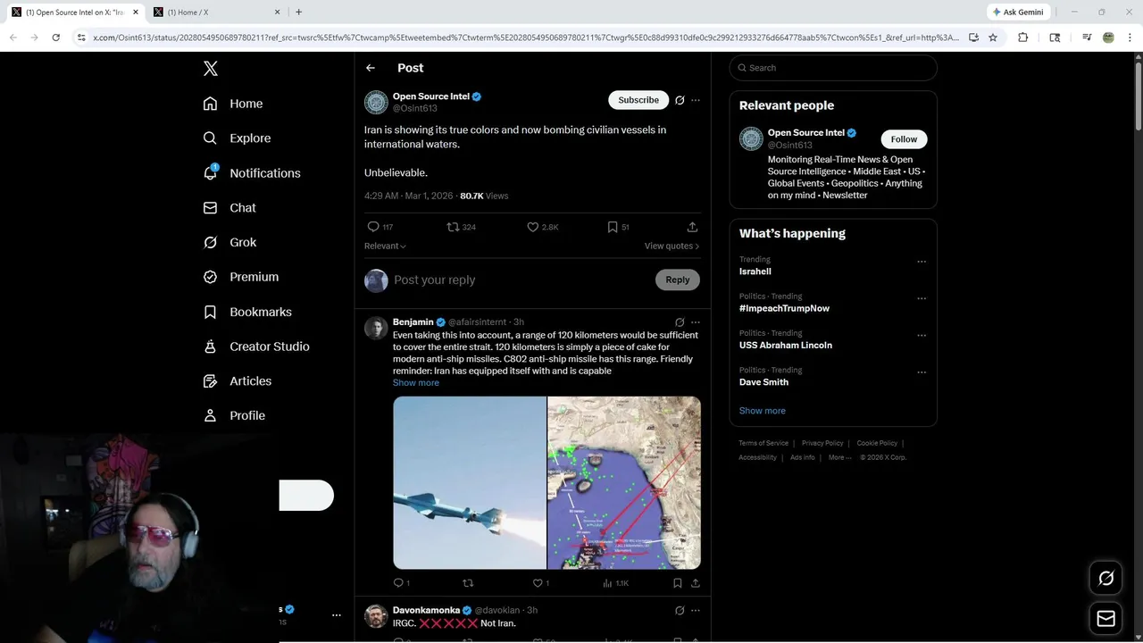
Task: Click the X logo in sidebar
Action: [x=210, y=69]
